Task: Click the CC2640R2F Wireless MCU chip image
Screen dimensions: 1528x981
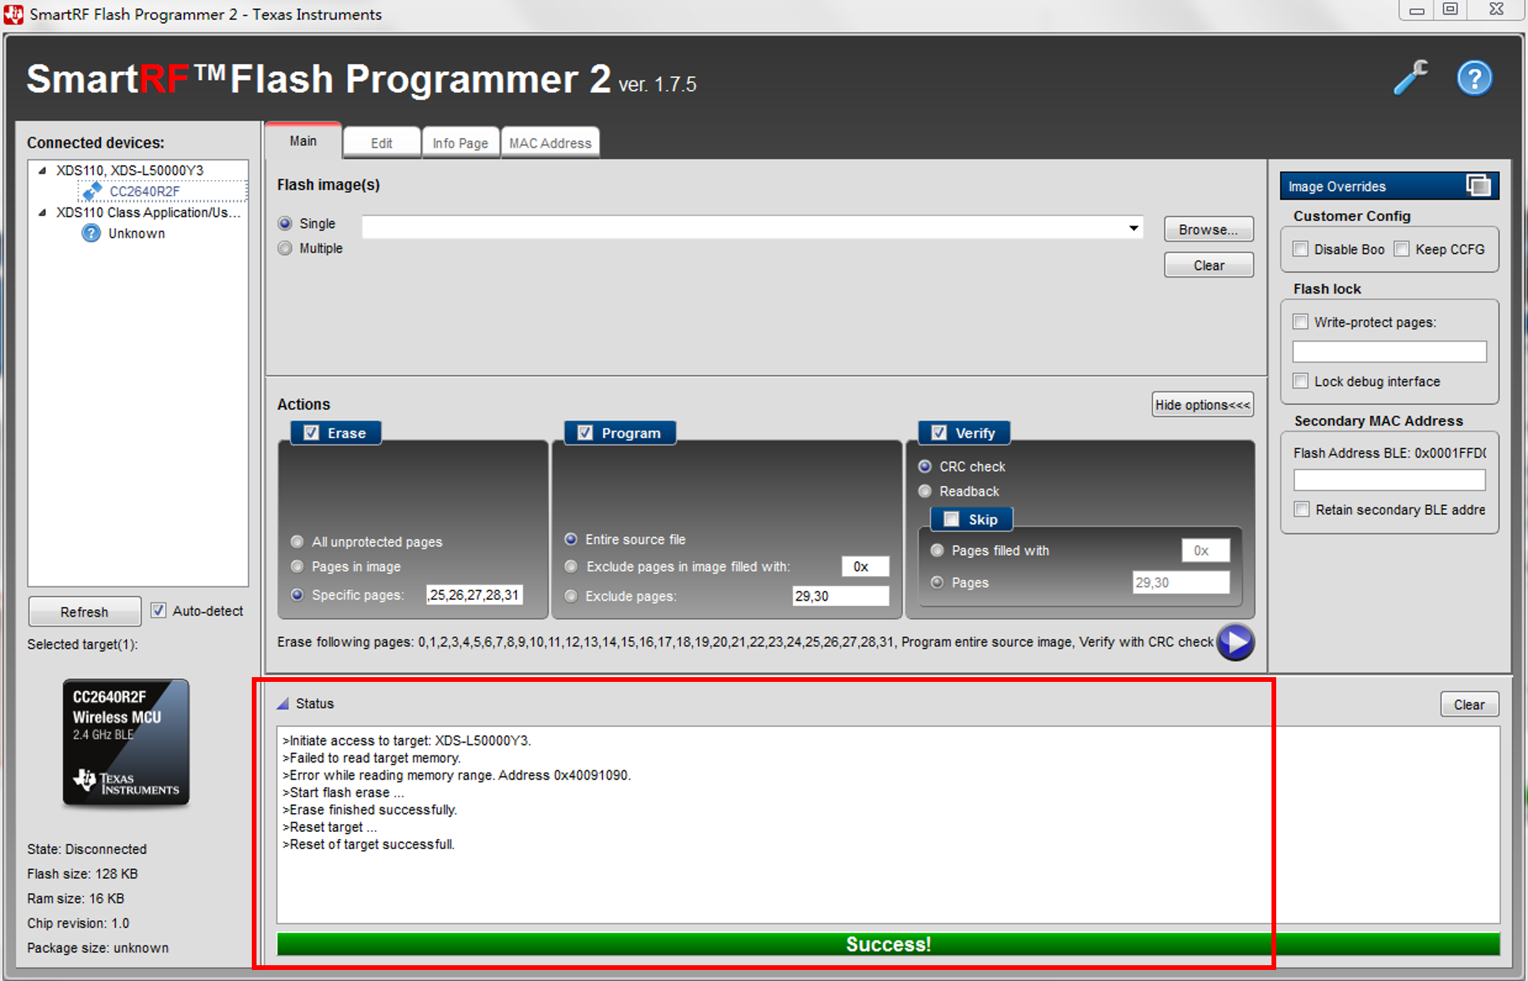Action: 126,742
